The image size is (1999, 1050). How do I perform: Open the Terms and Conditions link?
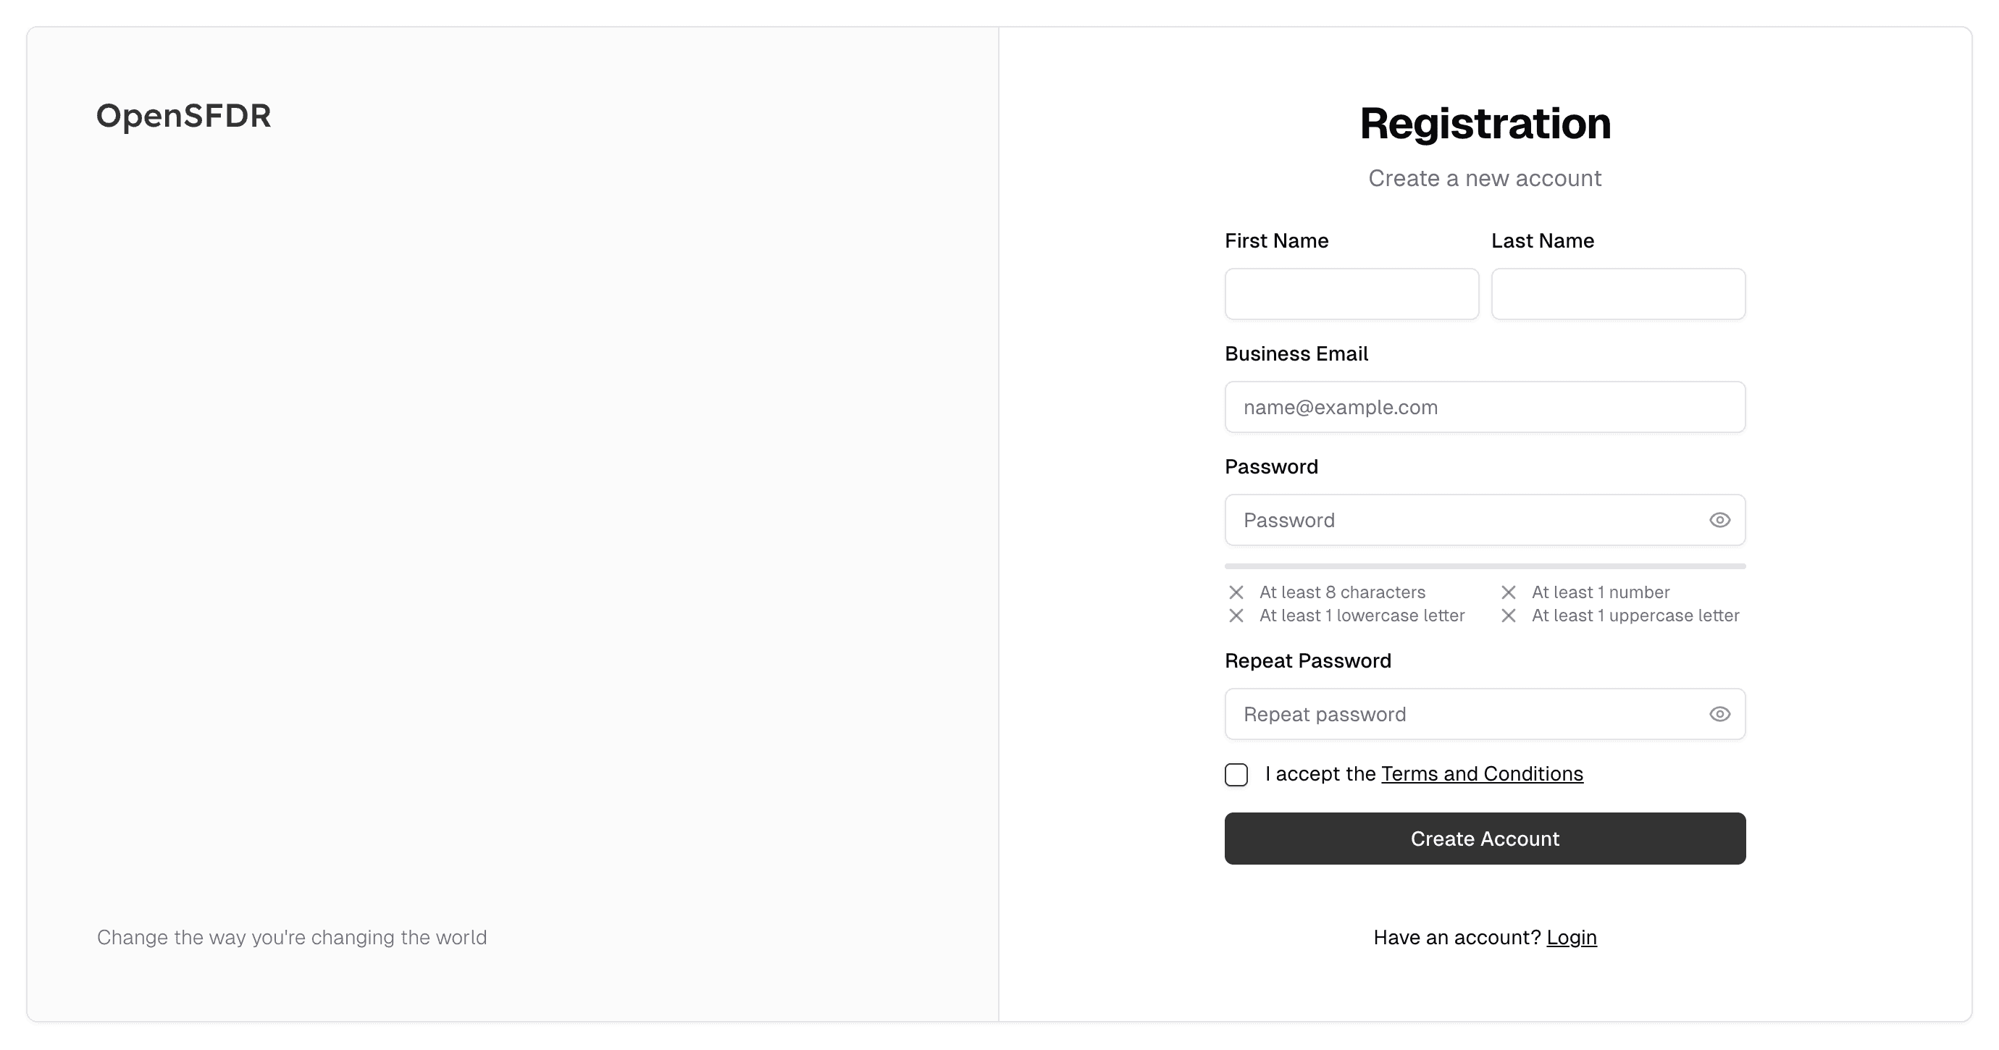click(1482, 773)
